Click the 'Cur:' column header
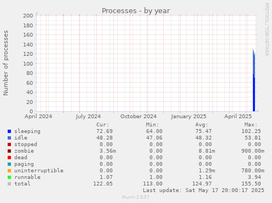Image resolution: width=272 pixels, height=203 pixels. 103,125
